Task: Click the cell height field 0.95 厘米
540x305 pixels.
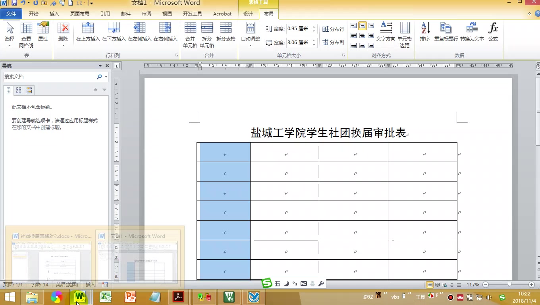Action: pos(299,29)
